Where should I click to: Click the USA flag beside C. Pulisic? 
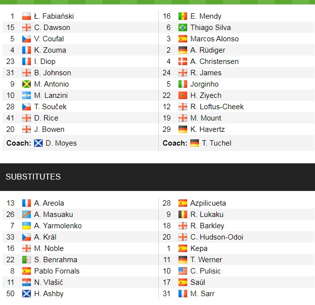[x=183, y=271]
